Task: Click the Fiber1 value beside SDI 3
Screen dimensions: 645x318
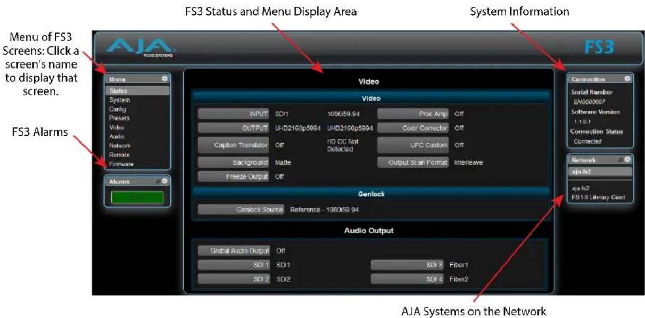Action: [x=459, y=264]
